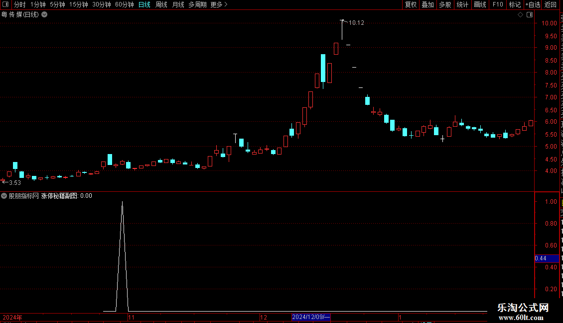This screenshot has height=323, width=563.
Task: Click the 2024年 label on the time axis
Action: click(12, 317)
